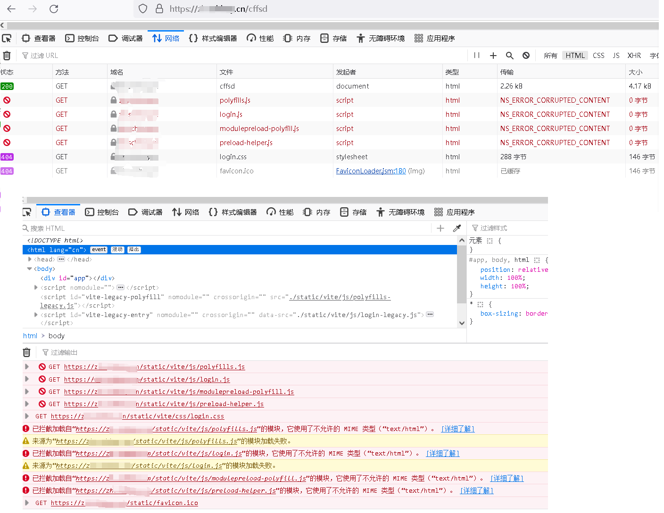Pause network recording

tap(477, 56)
